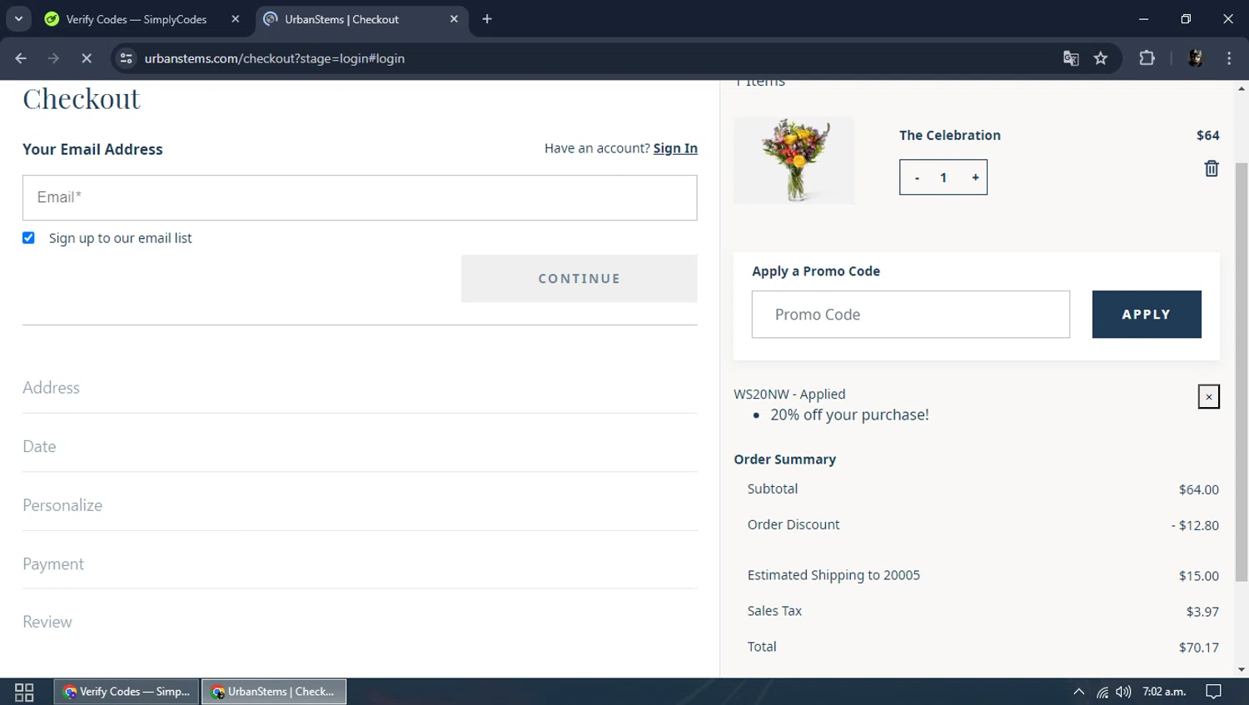Viewport: 1249px width, 705px height.
Task: Open volume control tray icon
Action: point(1123,692)
